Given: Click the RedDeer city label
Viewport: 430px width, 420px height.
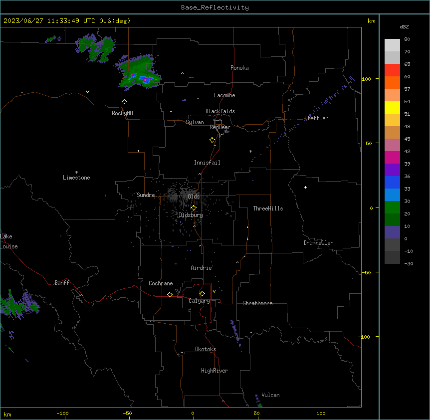Looking at the screenshot, I should (x=219, y=127).
